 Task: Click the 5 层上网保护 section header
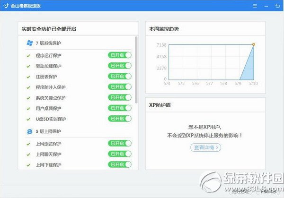pos(48,131)
